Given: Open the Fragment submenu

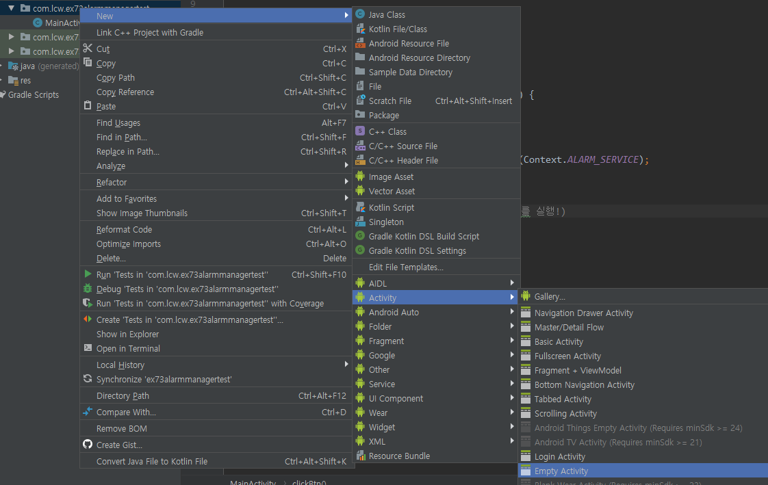Looking at the screenshot, I should tap(436, 341).
